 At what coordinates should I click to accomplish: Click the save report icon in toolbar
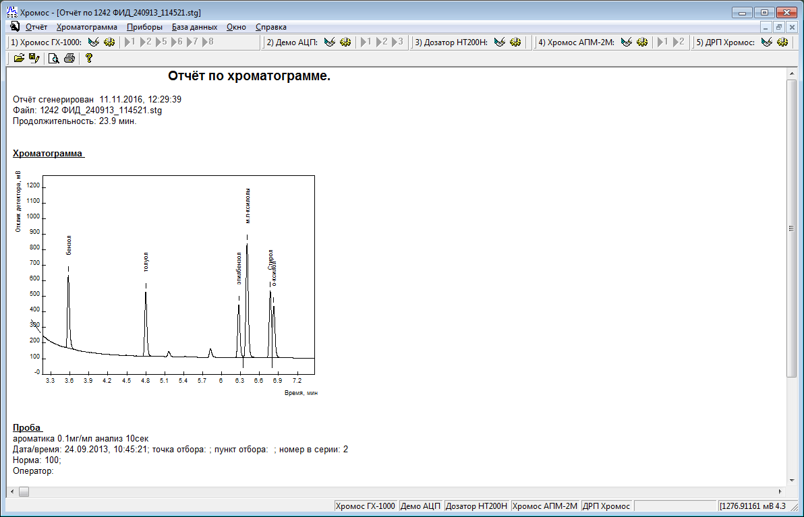(34, 59)
